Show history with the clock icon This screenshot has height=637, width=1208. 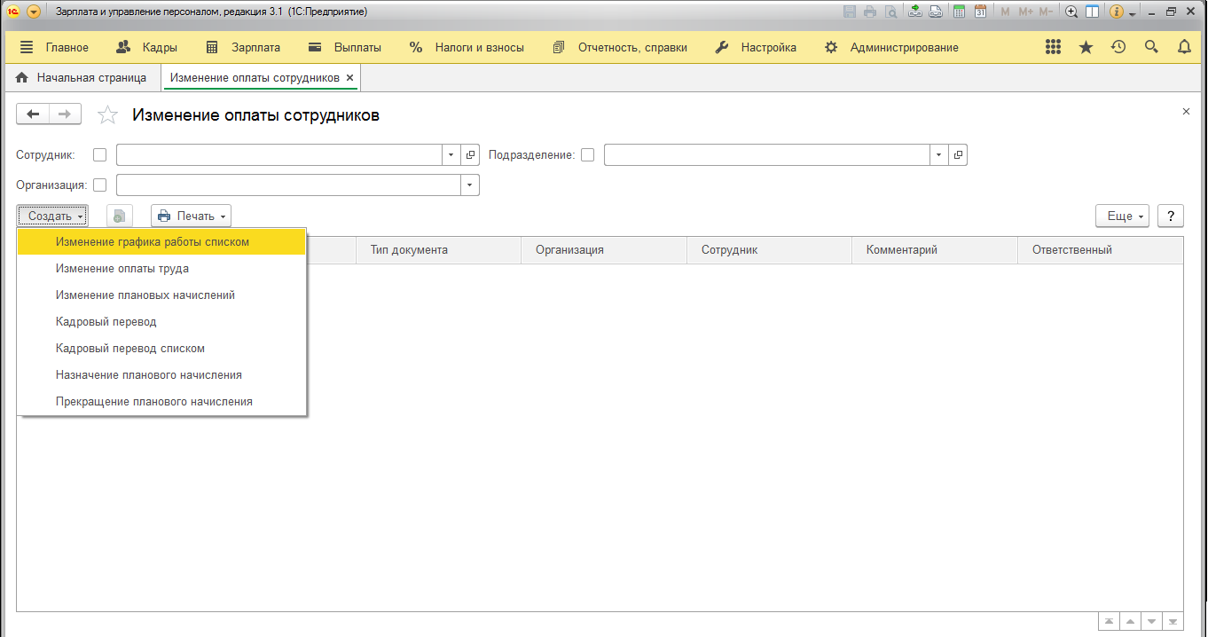(1118, 48)
